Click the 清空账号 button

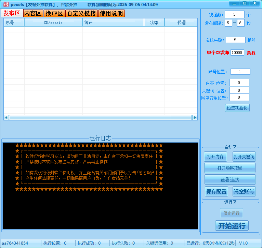244,191
